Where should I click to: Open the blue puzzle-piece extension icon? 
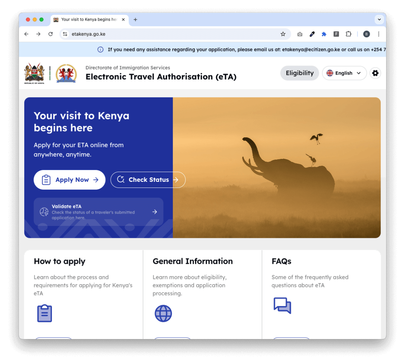(x=324, y=34)
